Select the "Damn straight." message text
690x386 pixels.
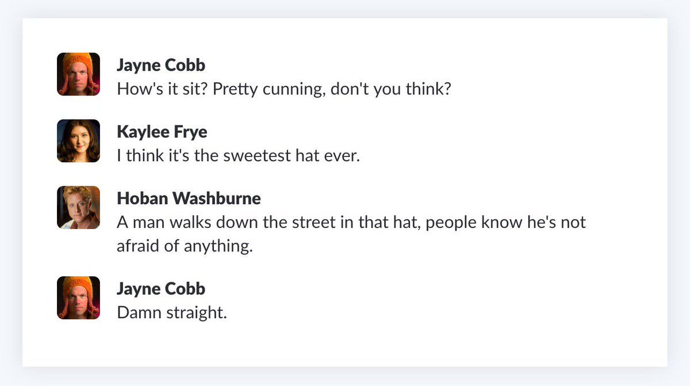click(172, 313)
